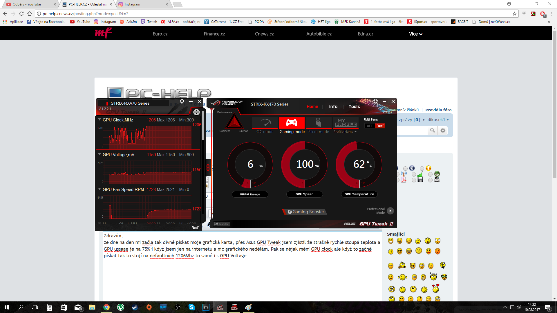Insert the nerd smiley with green glasses
The width and height of the screenshot is (557, 313).
[444, 277]
